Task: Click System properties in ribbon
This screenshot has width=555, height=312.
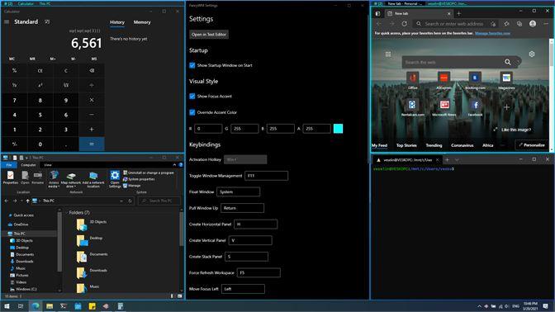Action: [139, 179]
